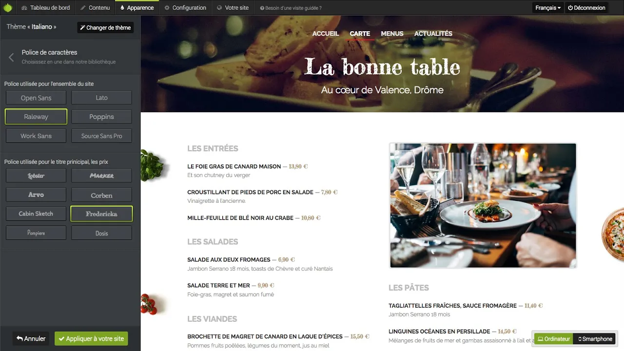The image size is (624, 351).
Task: Click the restaurant table photo
Action: 483,205
